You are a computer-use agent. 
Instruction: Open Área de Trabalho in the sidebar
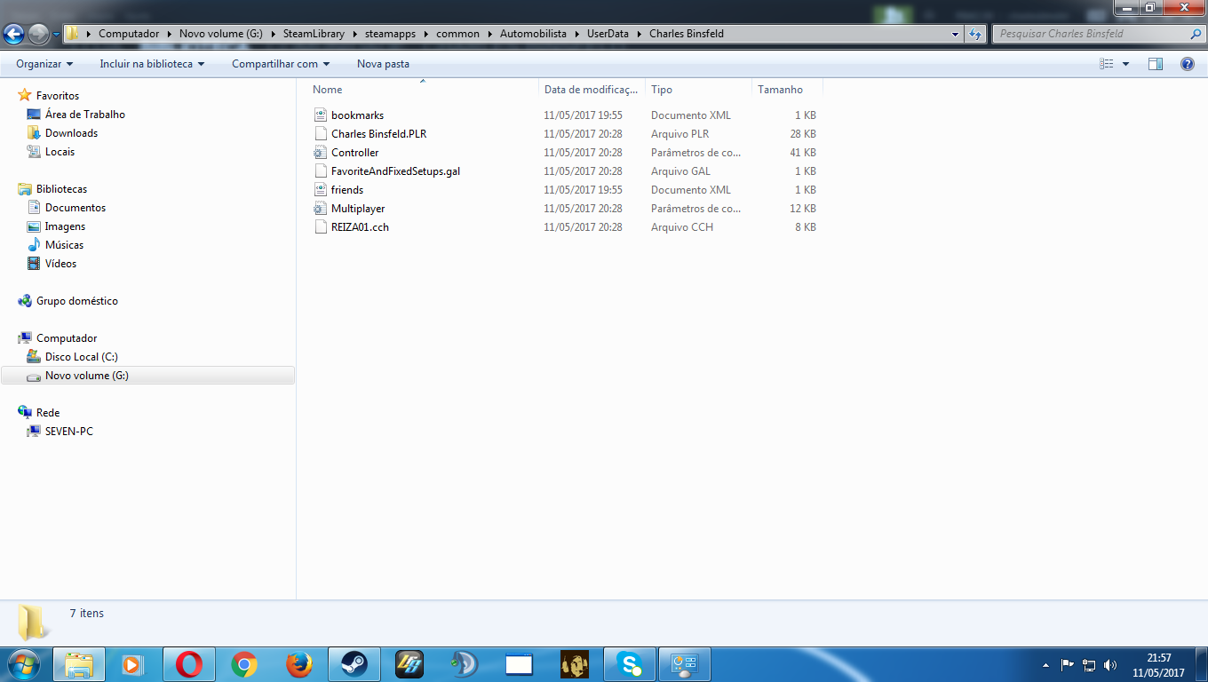pos(85,115)
